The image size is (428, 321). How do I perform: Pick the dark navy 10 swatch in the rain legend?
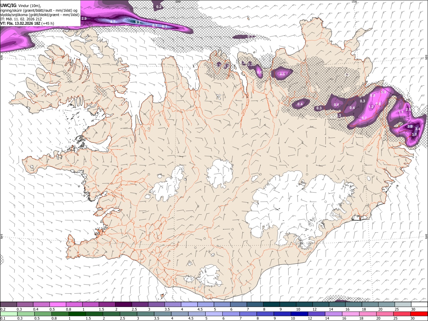[299, 314]
